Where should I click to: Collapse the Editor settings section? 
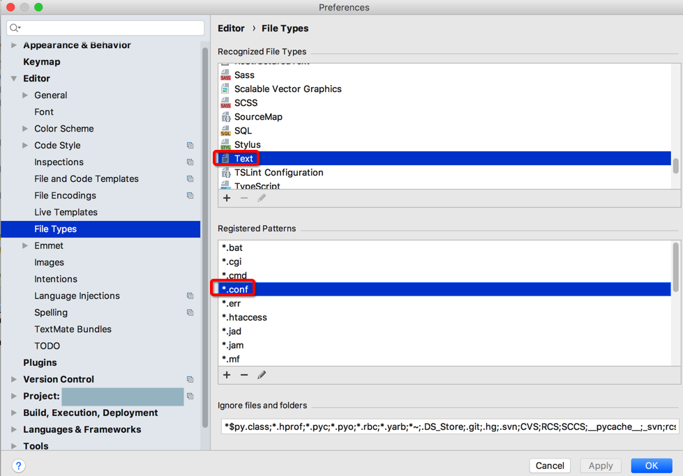point(14,79)
